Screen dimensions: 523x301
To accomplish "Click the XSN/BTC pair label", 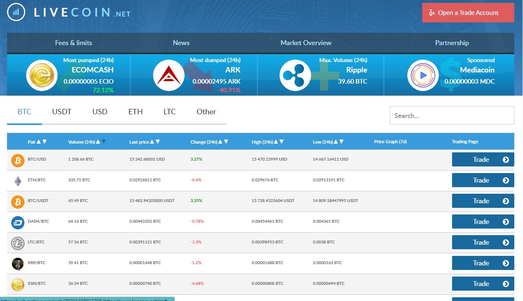I will [x=37, y=284].
